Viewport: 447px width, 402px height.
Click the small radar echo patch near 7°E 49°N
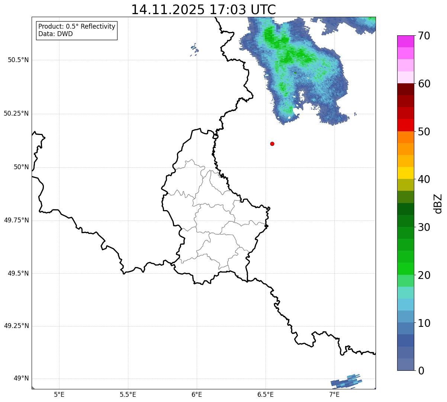click(x=347, y=381)
